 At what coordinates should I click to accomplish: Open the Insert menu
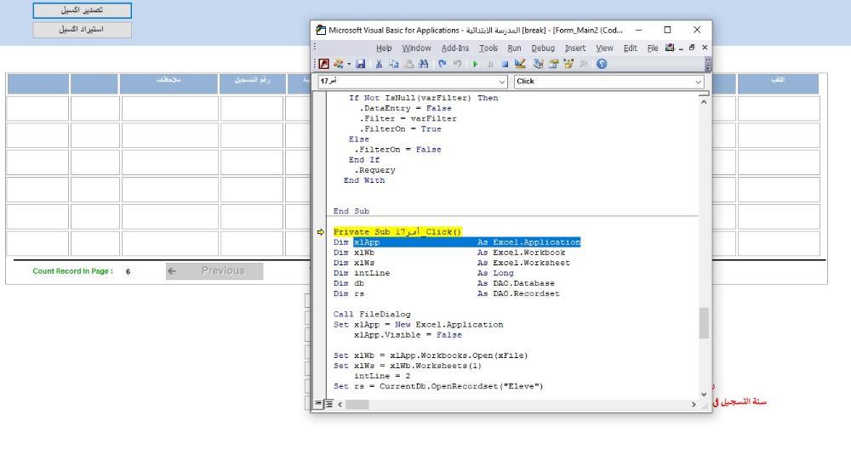(575, 48)
